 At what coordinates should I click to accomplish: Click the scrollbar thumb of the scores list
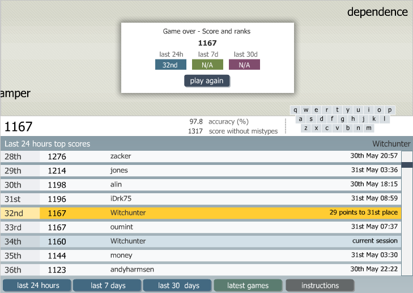coord(407,165)
